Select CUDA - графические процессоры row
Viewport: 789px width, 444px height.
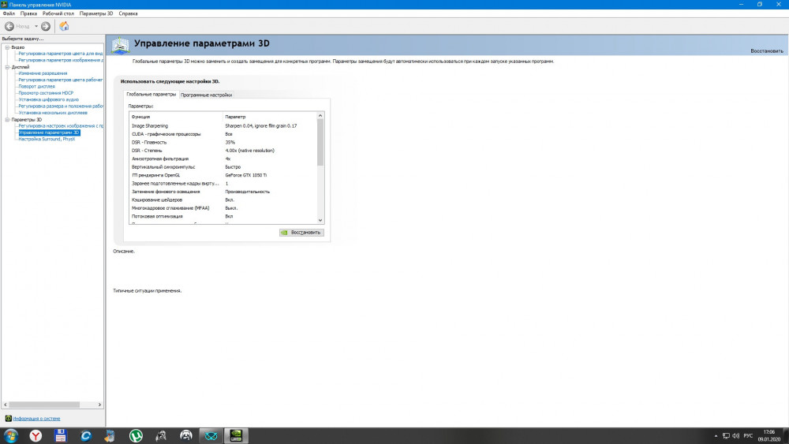click(223, 134)
